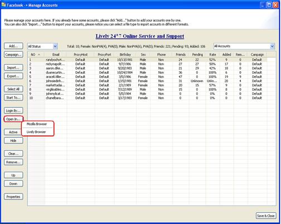Click the Clear... button
The image size is (281, 224).
pos(13,153)
